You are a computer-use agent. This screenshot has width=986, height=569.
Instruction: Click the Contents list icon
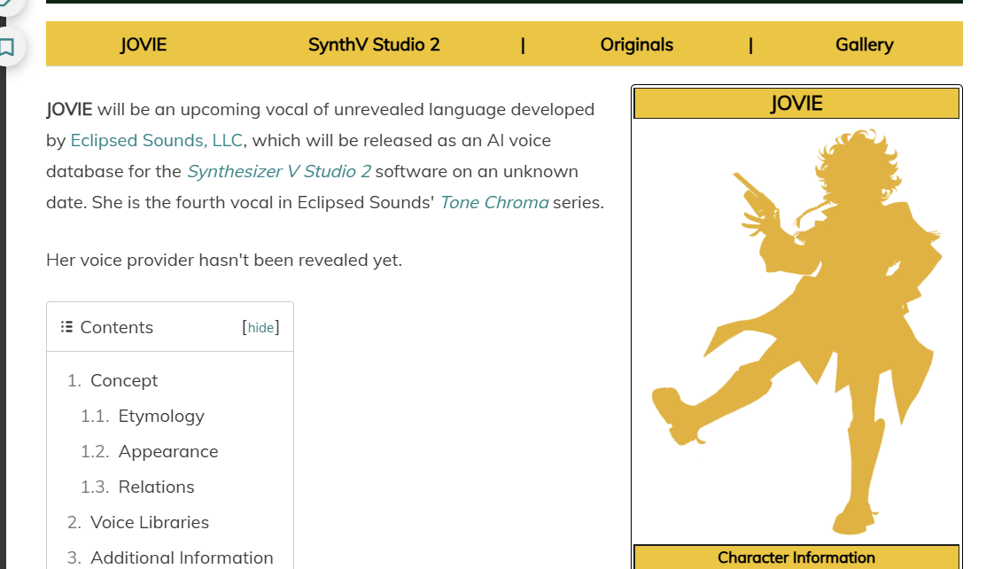(66, 327)
